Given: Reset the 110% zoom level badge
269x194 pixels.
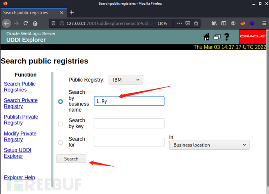Looking at the screenshot, I should tap(162, 23).
